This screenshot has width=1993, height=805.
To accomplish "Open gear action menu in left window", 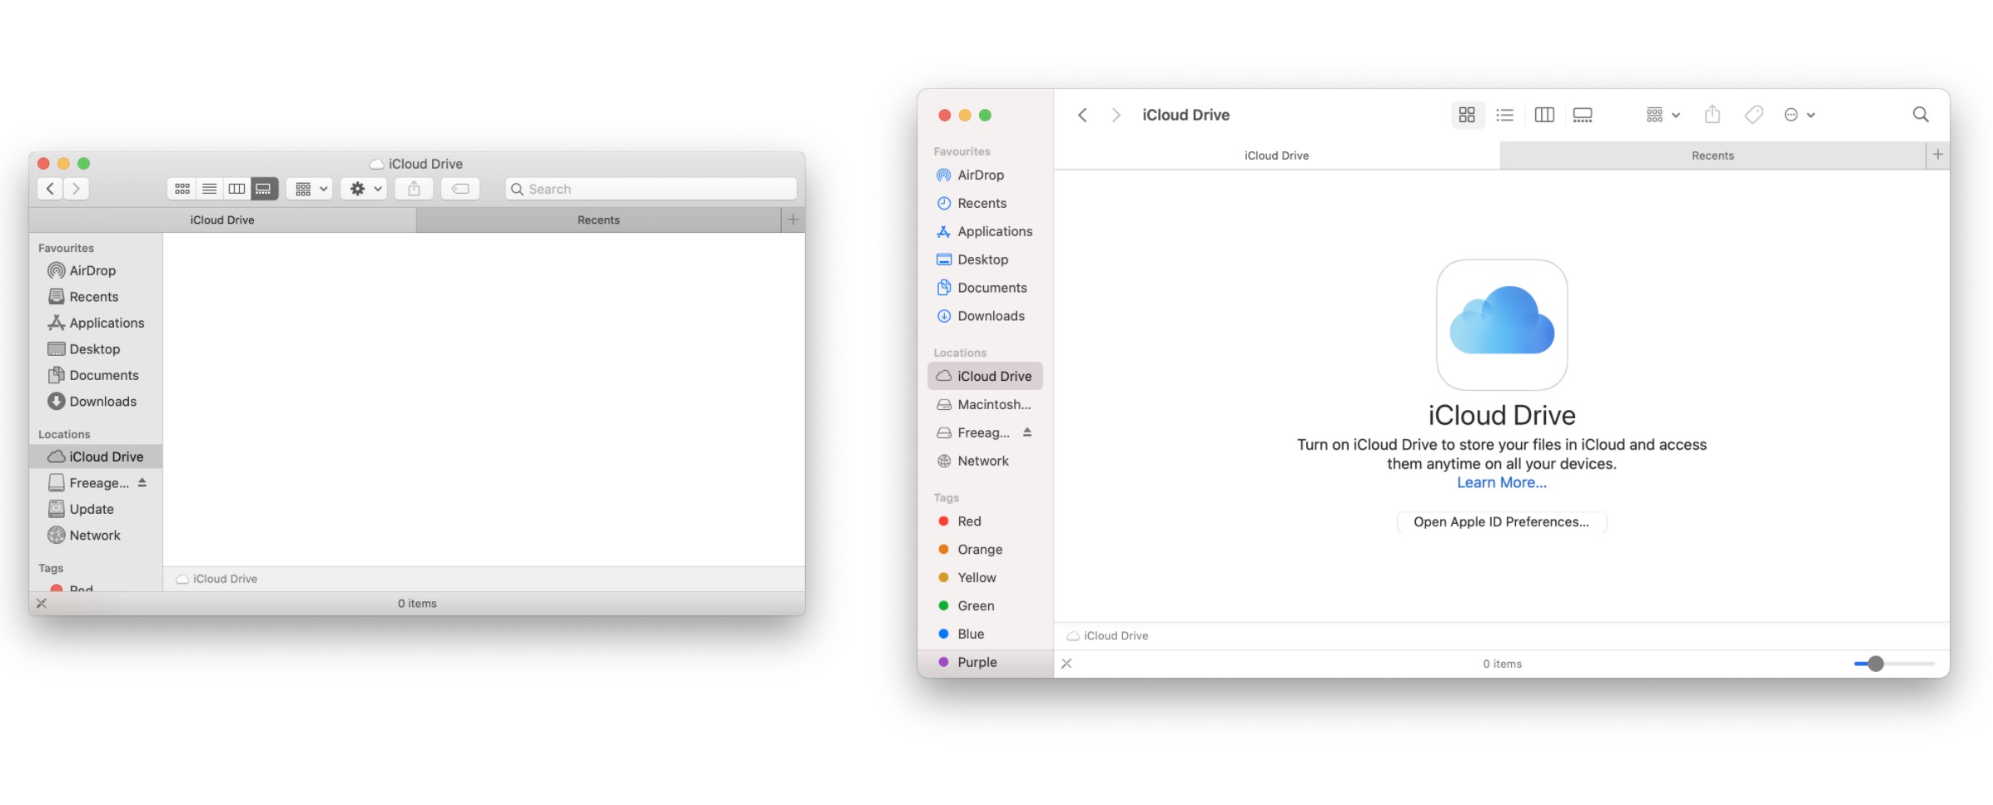I will [364, 189].
